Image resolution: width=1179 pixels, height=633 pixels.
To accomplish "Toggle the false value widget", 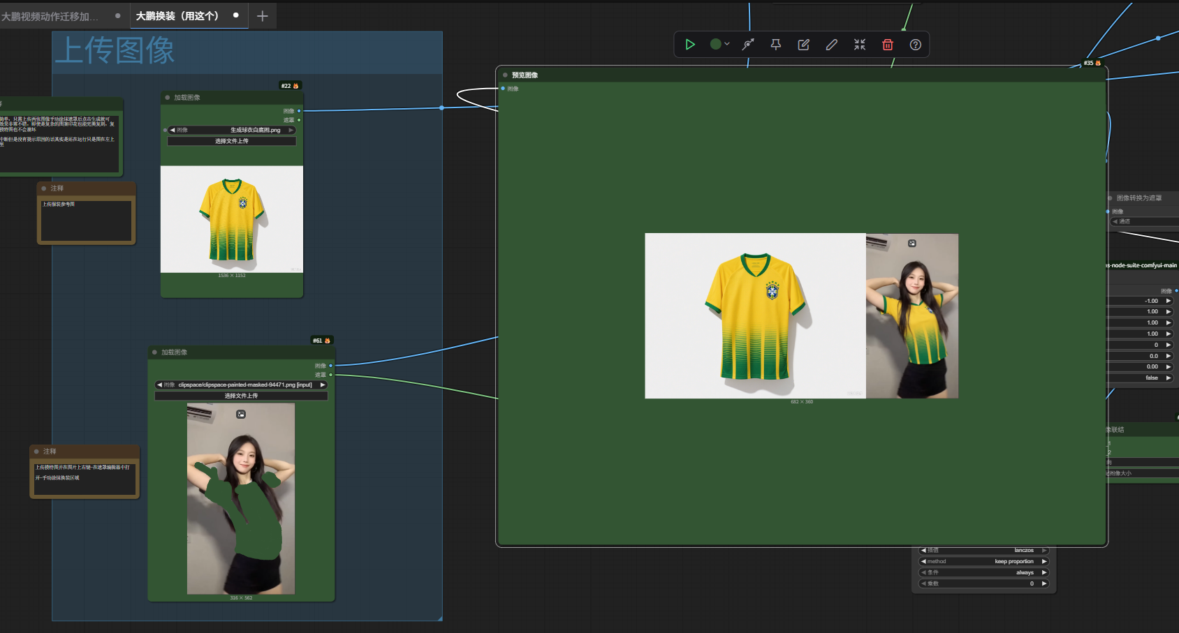I will (1141, 378).
